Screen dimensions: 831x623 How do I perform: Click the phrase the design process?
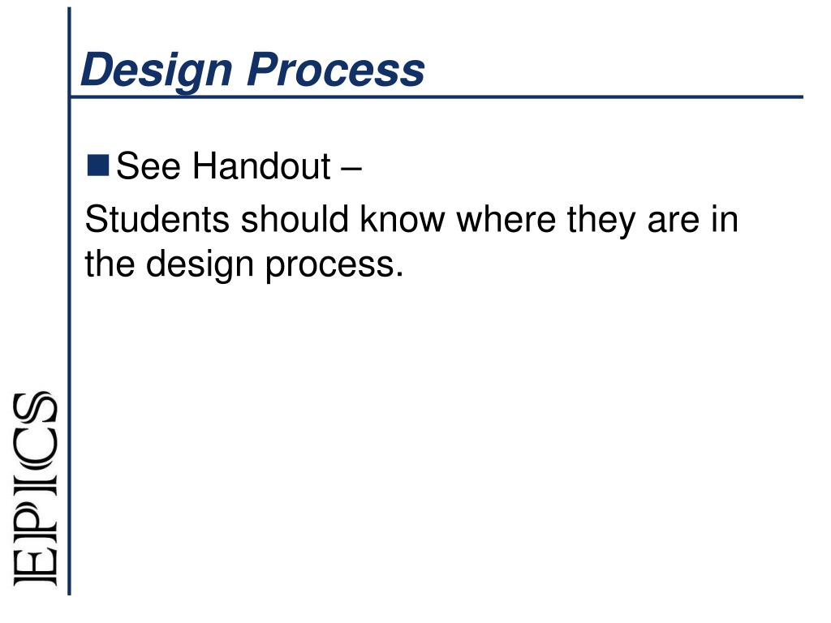pos(244,265)
